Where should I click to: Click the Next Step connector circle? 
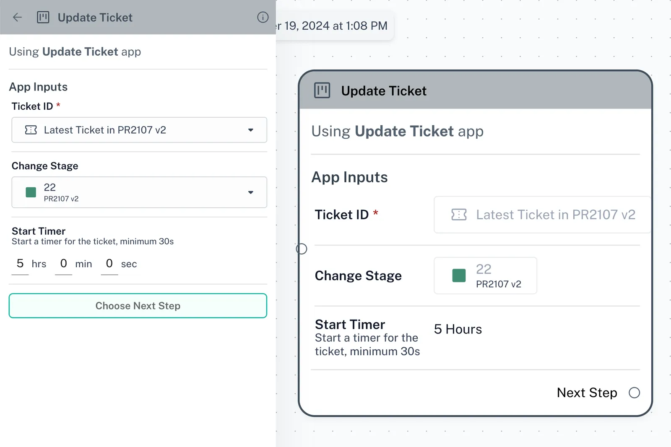coord(634,393)
